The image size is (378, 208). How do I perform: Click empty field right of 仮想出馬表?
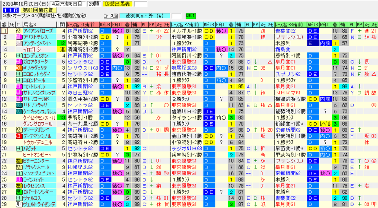coord(141,4)
